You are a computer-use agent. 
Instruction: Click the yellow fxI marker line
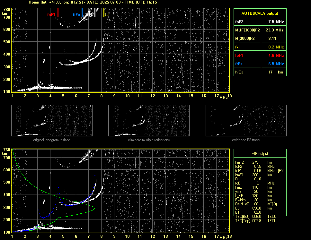pyautogui.click(x=104, y=13)
